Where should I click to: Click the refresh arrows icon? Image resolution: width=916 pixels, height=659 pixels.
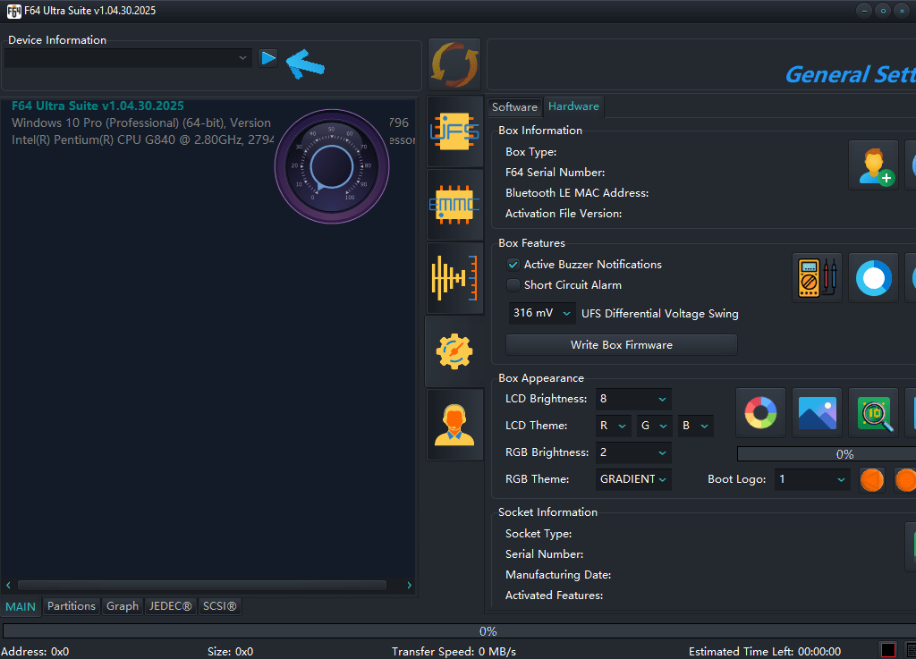pos(454,63)
